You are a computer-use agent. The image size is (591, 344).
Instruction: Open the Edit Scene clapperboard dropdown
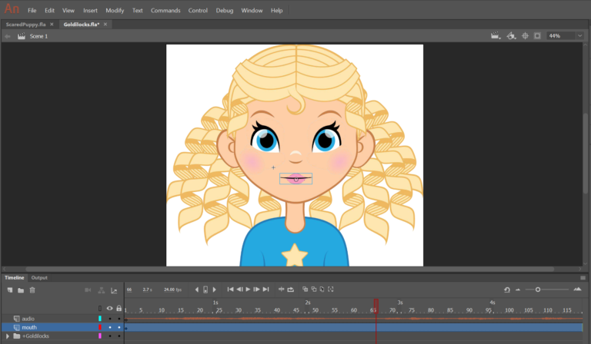(496, 36)
